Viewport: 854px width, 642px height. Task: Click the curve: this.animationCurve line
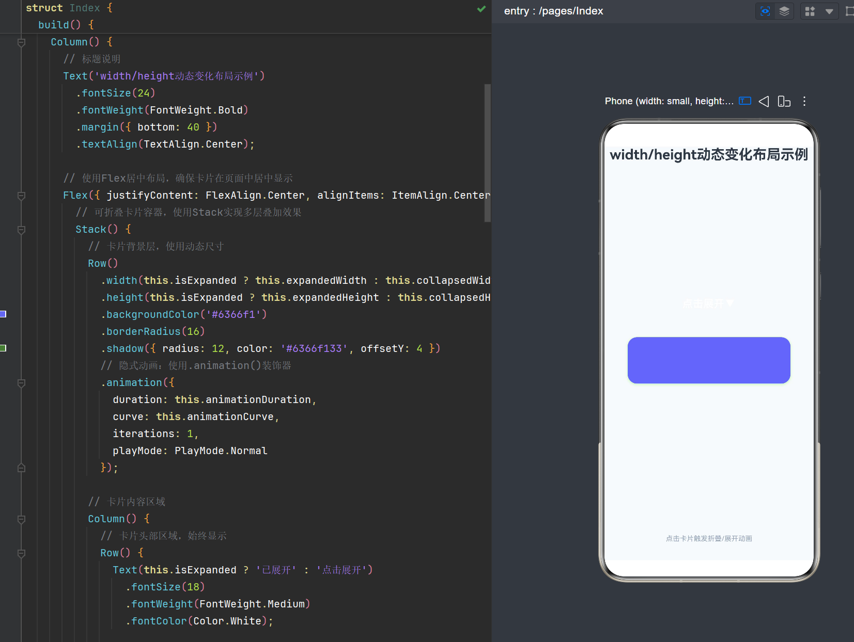(x=196, y=416)
